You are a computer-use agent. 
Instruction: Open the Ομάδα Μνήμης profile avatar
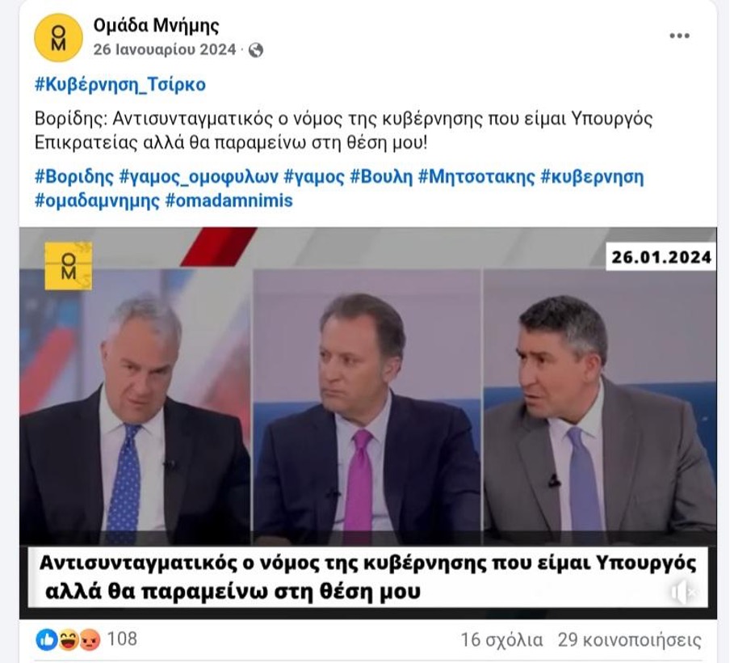point(58,37)
